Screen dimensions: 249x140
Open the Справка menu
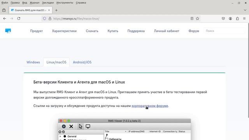[x=81, y=3]
